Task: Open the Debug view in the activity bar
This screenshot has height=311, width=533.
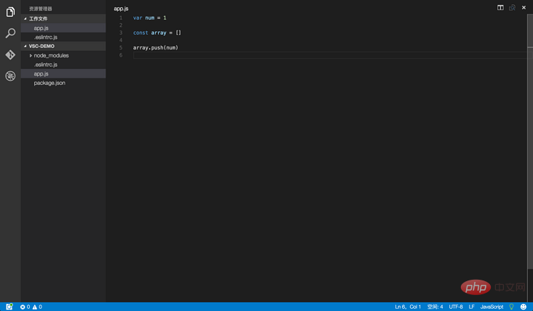Action: [10, 76]
